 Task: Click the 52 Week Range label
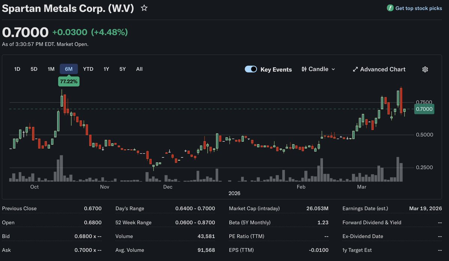tap(133, 222)
